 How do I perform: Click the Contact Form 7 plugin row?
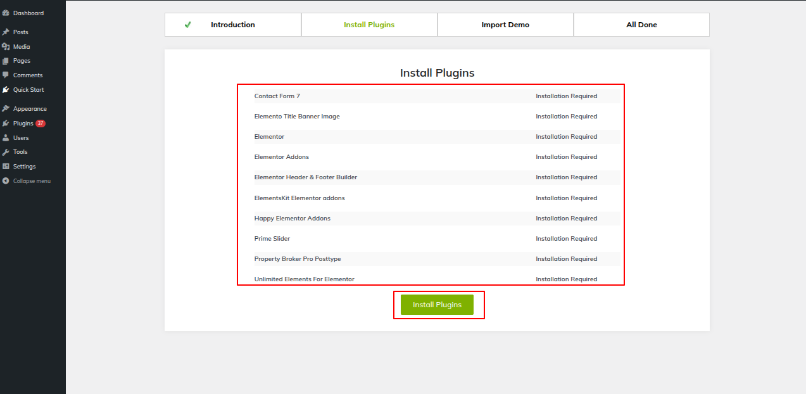pos(277,96)
